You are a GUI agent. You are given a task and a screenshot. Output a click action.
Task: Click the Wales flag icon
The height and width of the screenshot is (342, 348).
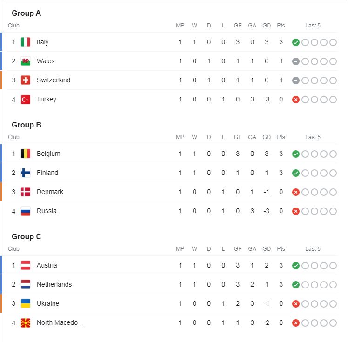25,61
